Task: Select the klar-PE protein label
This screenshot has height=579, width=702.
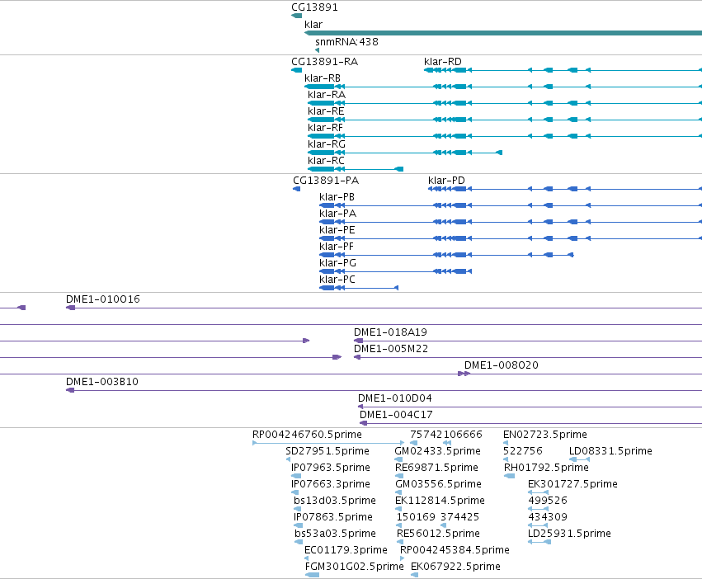Action: coord(337,230)
